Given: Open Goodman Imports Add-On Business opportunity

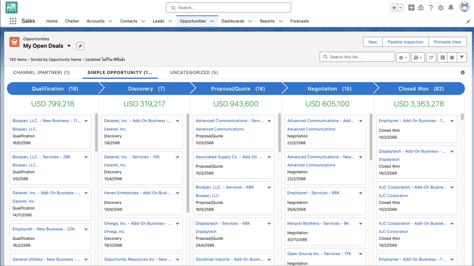Looking at the screenshot, I should point(229,259).
